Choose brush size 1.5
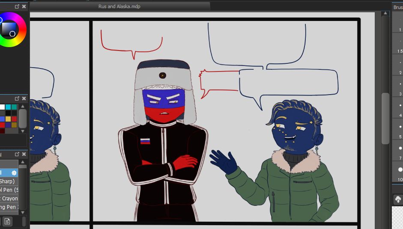 397,44
